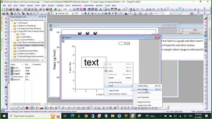Choose Symbol Map... in the Insert submenu
Image resolution: width=212 pixels, height=119 pixels.
coord(148,86)
